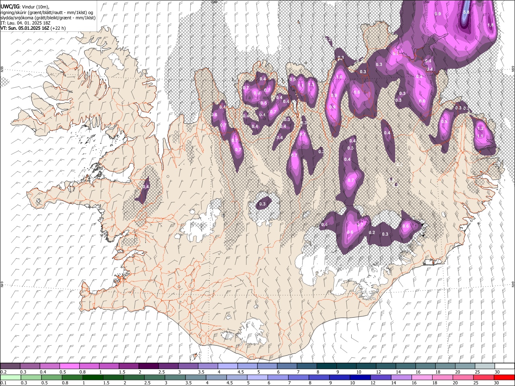This screenshot has height=386, width=515.
Task: Click the '(+22 h)' forecast offset text
Action: tap(58, 28)
